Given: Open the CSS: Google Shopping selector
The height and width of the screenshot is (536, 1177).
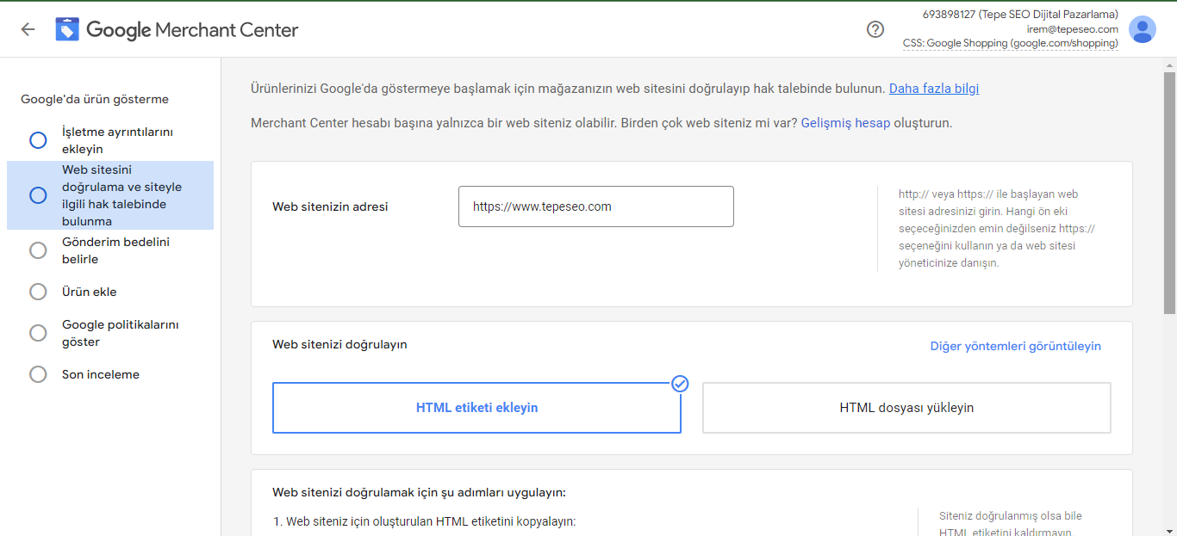Looking at the screenshot, I should [x=1010, y=43].
